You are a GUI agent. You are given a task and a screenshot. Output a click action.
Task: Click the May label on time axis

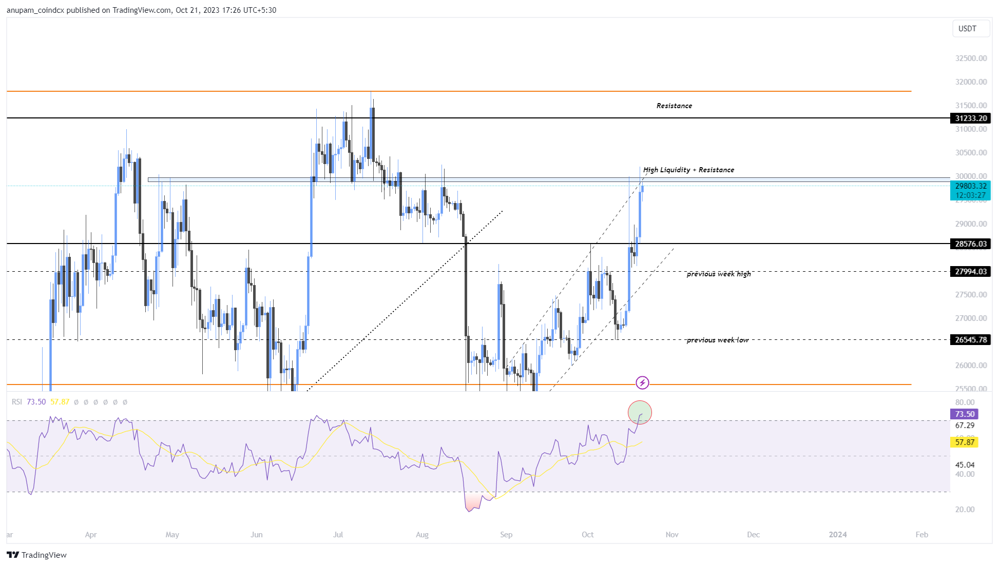tap(172, 535)
